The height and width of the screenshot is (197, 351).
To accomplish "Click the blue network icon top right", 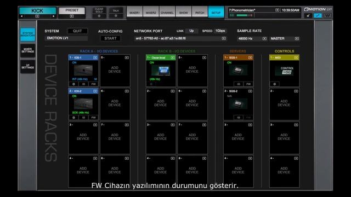I will [x=318, y=15].
